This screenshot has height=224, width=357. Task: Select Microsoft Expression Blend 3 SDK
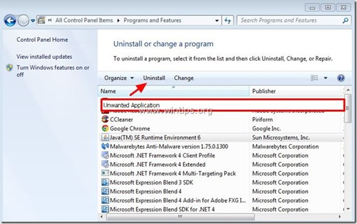tap(152, 183)
